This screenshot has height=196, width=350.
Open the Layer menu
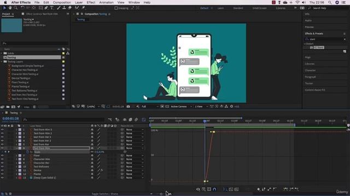tap(79, 2)
